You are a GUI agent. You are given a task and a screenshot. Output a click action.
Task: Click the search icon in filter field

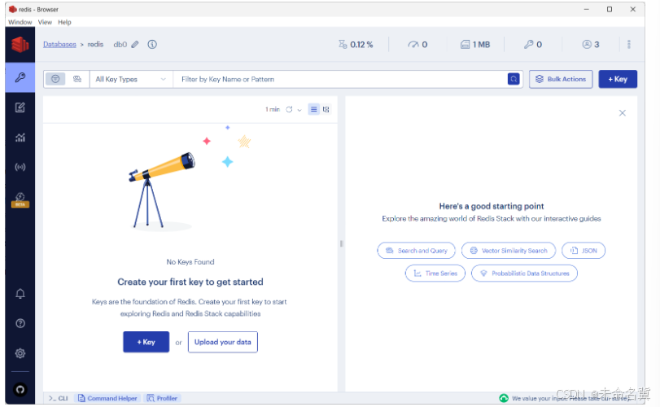coord(513,79)
